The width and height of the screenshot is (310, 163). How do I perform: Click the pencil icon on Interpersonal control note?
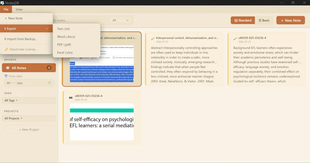click(x=152, y=39)
